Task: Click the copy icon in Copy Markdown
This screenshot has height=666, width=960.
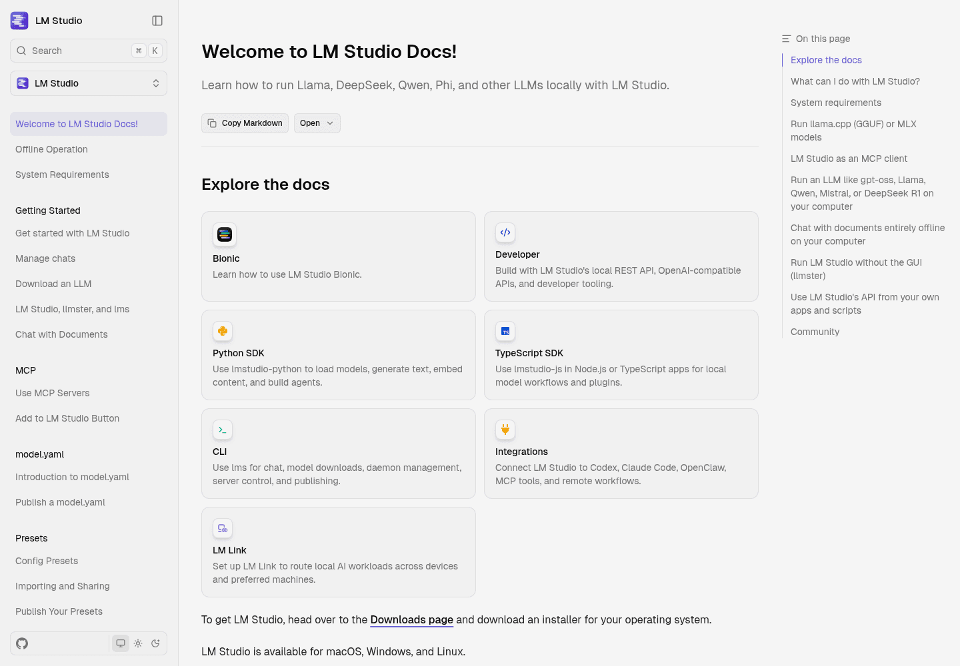Action: coord(212,123)
